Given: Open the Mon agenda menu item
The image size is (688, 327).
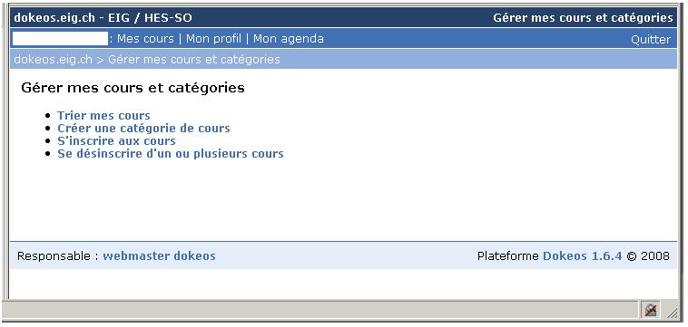Looking at the screenshot, I should [289, 39].
